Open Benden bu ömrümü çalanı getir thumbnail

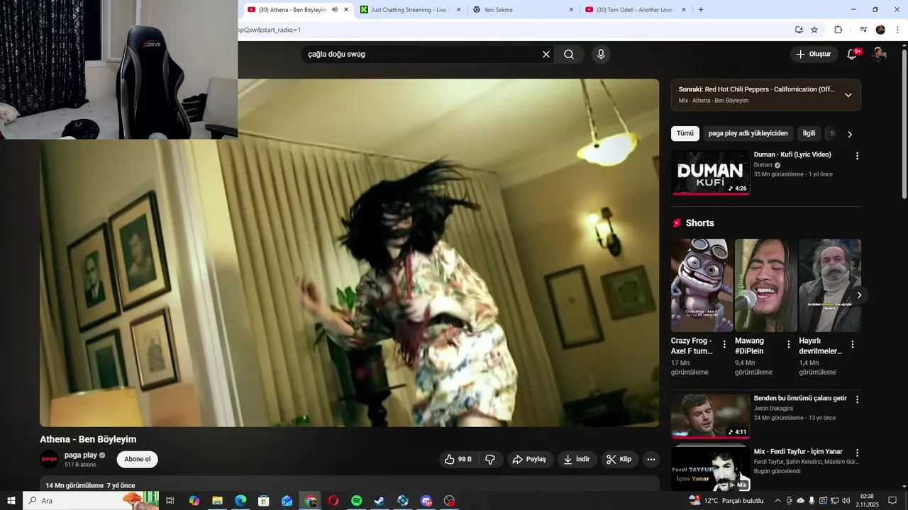pyautogui.click(x=711, y=416)
